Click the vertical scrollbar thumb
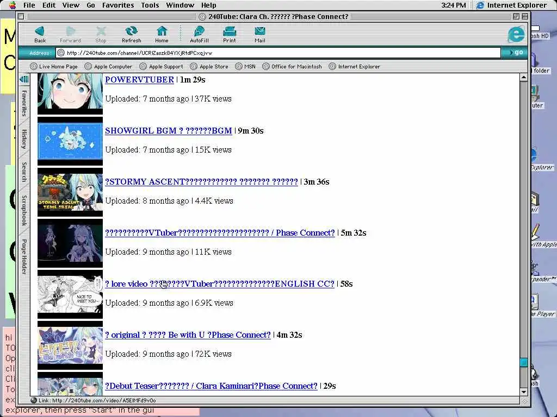 [x=524, y=362]
